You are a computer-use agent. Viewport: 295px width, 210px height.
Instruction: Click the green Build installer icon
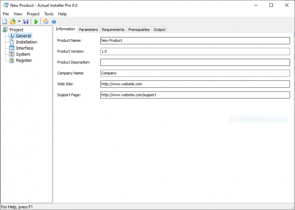[x=36, y=21]
